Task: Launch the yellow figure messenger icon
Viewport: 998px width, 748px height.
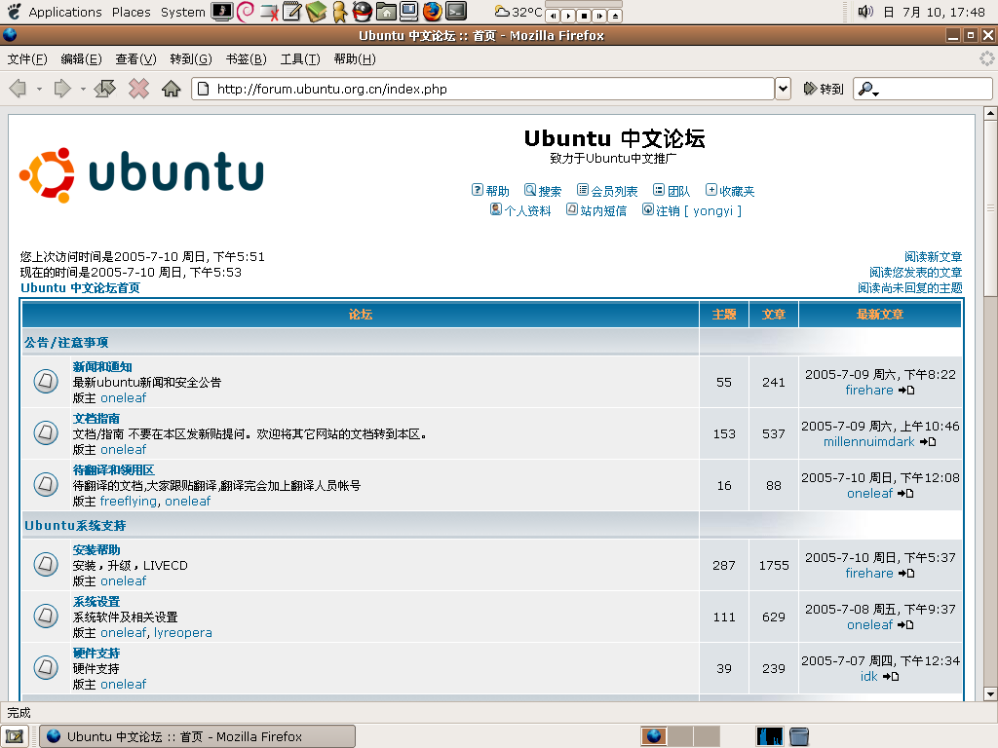Action: pos(340,12)
